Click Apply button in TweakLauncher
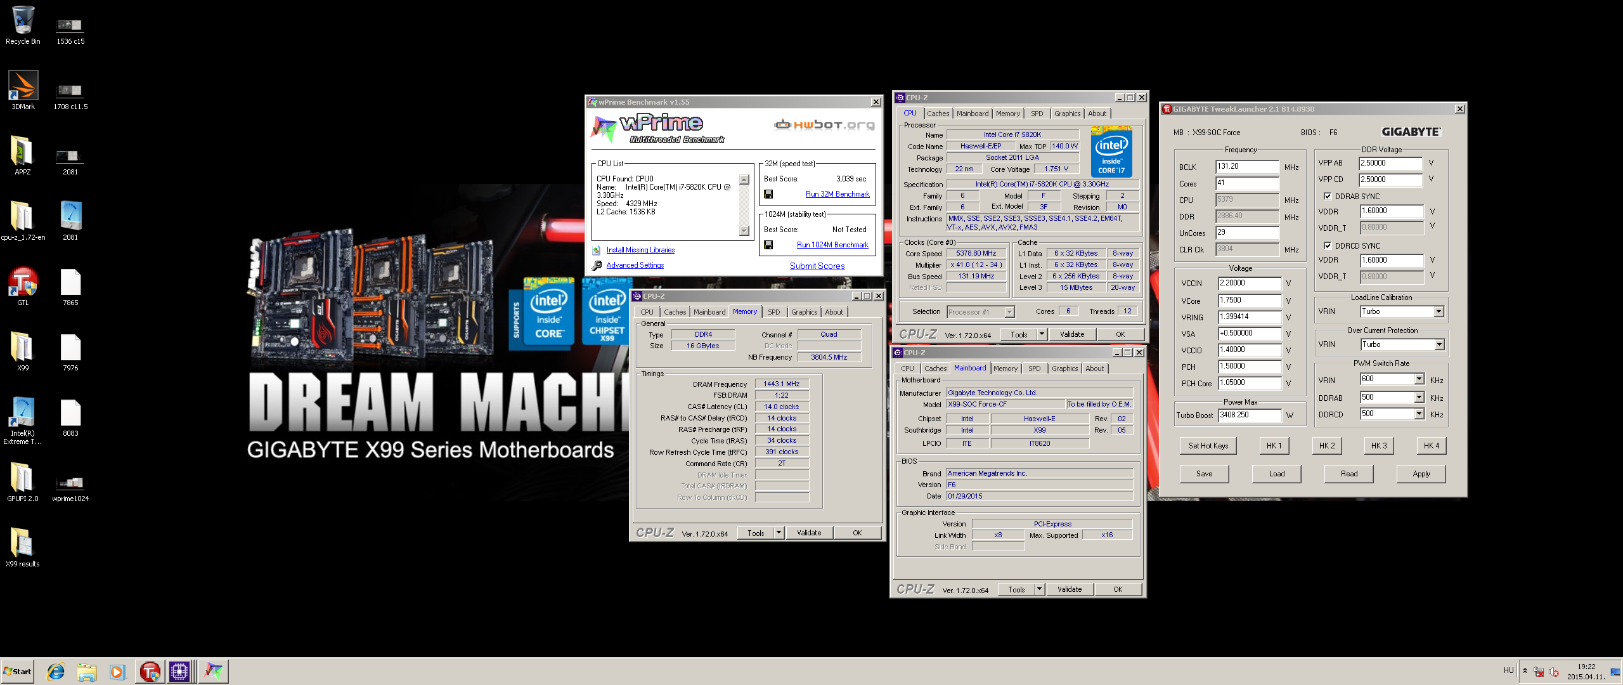 click(1421, 474)
